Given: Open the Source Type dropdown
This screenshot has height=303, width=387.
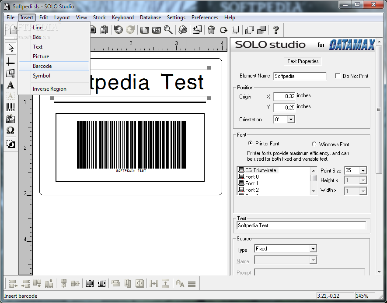Looking at the screenshot, I should (313, 249).
